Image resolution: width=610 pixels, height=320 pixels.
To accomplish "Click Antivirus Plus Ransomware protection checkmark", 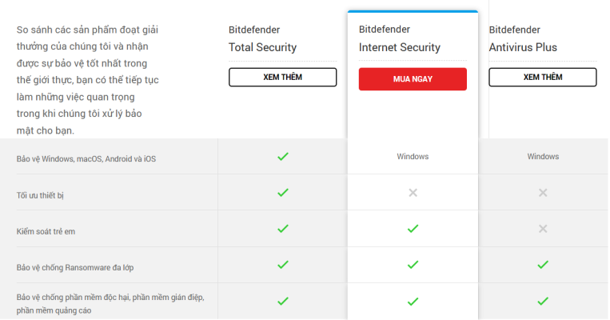I will 543,265.
